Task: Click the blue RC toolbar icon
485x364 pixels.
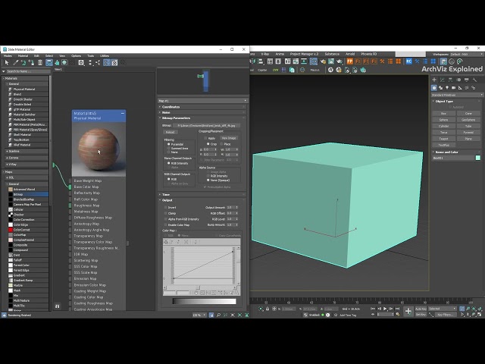Action: point(409,61)
